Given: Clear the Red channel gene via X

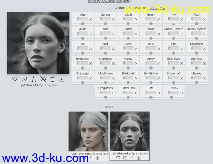Looking at the screenshot, I should point(113,49).
